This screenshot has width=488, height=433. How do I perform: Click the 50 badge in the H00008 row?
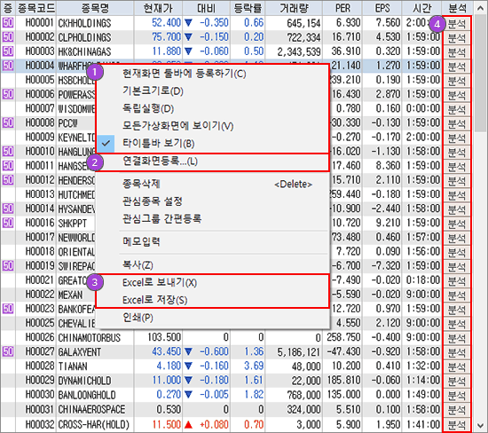pyautogui.click(x=8, y=122)
